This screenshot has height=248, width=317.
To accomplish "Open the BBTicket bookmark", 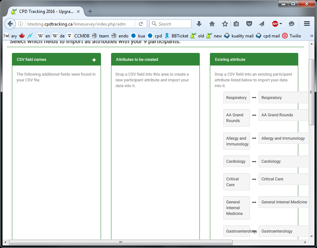I will [176, 36].
